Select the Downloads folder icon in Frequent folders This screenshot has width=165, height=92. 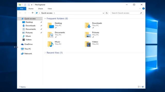click(88, 26)
